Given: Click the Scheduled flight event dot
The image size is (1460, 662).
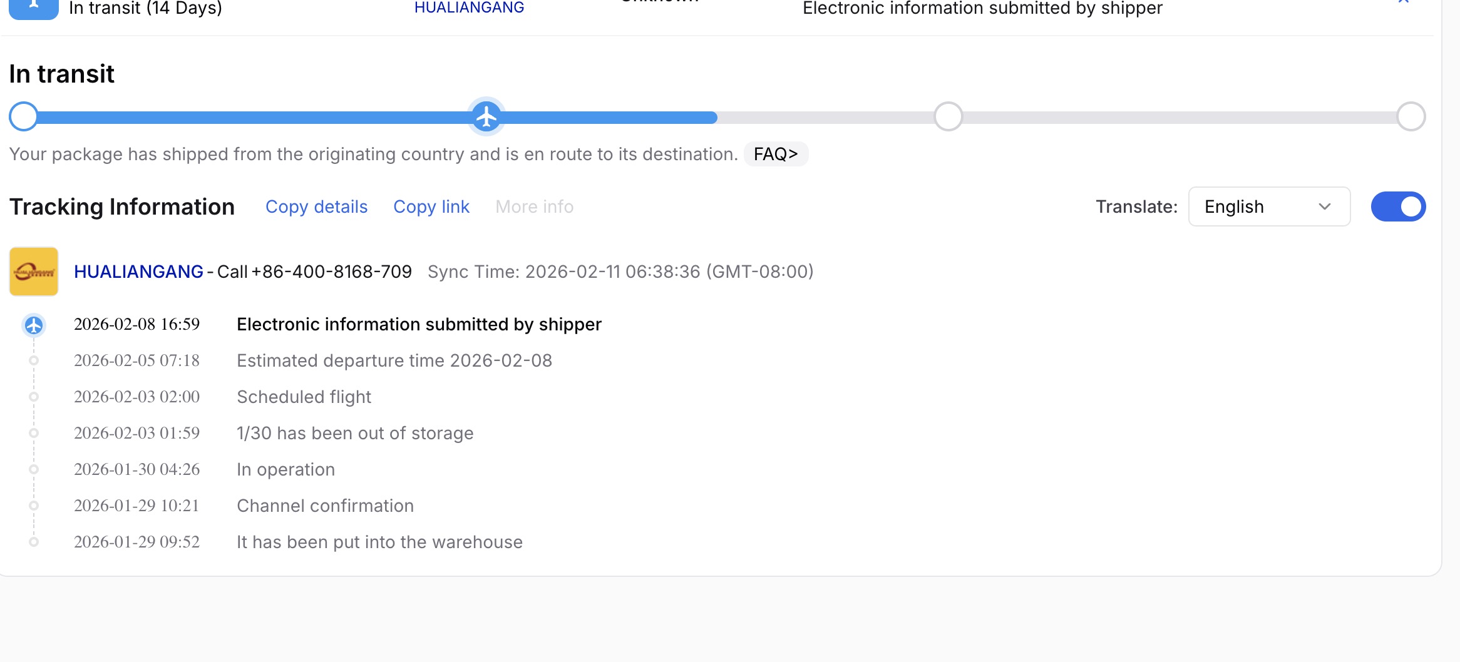Looking at the screenshot, I should click(x=34, y=397).
